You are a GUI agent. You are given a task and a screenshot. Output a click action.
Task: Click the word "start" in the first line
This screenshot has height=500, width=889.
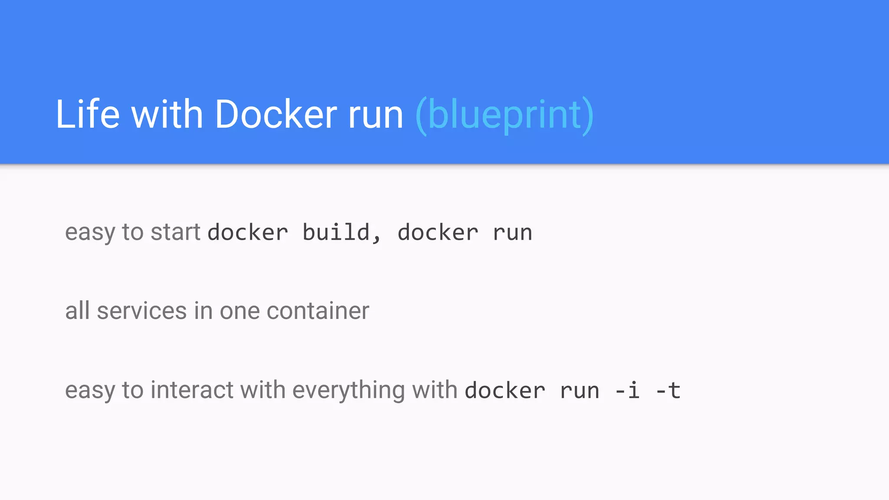[x=175, y=232]
